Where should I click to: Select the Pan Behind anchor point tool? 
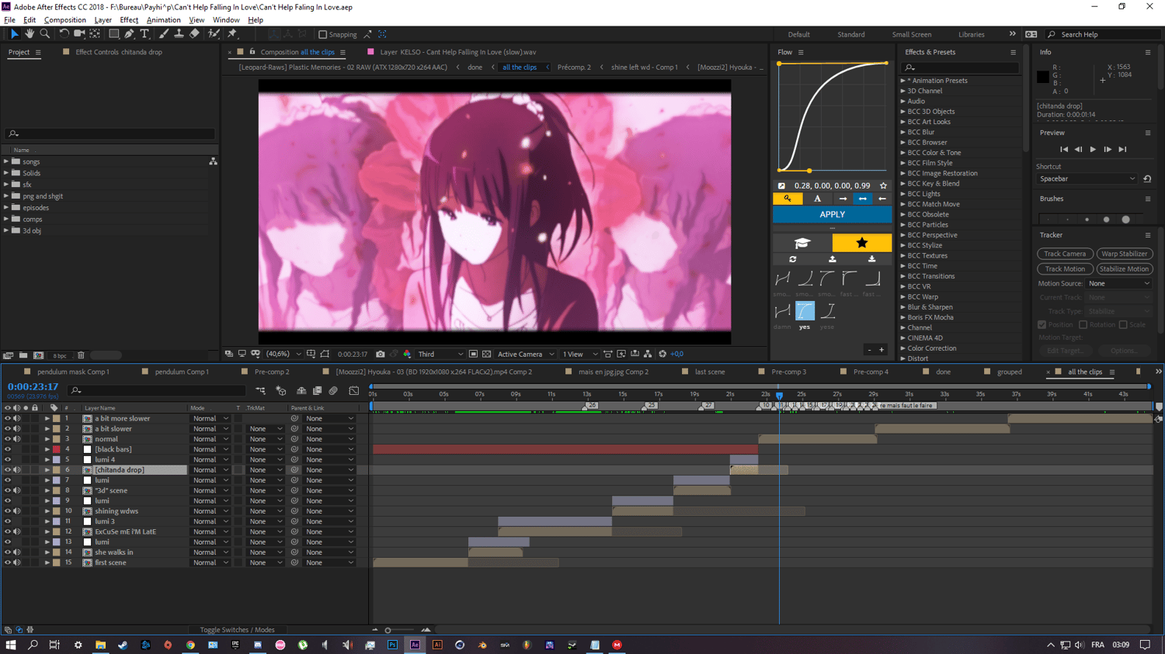pyautogui.click(x=96, y=34)
